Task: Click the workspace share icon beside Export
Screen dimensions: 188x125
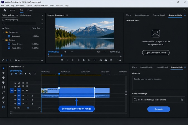Action: click(x=185, y=10)
